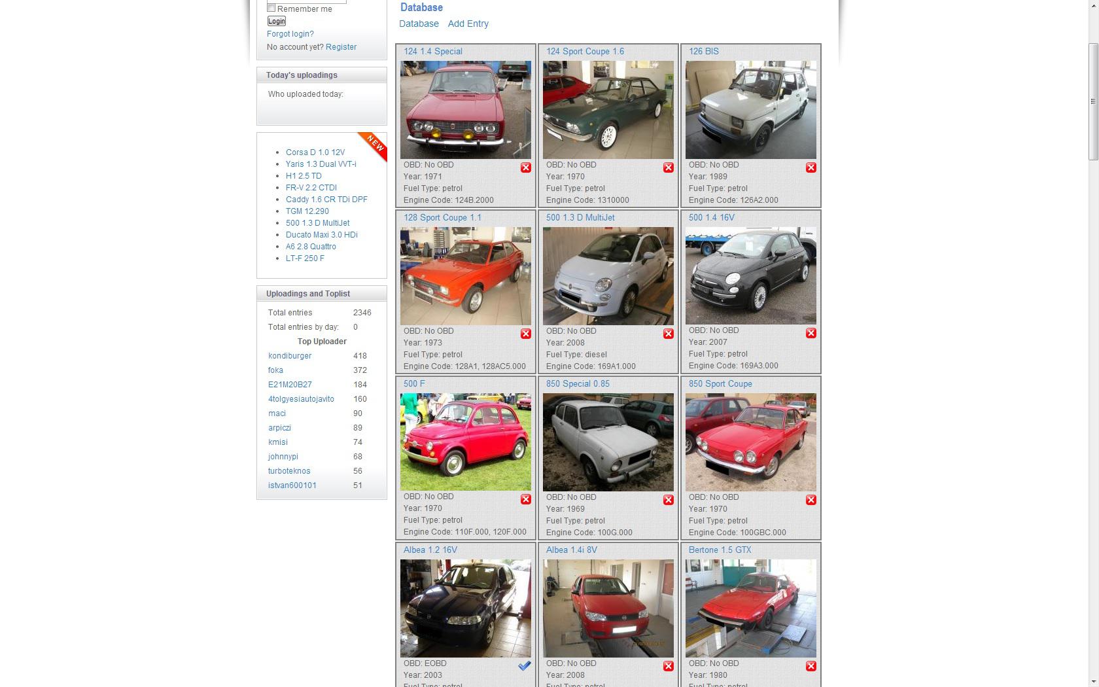
Task: Open uploader E21M20B27 profile
Action: pos(290,385)
